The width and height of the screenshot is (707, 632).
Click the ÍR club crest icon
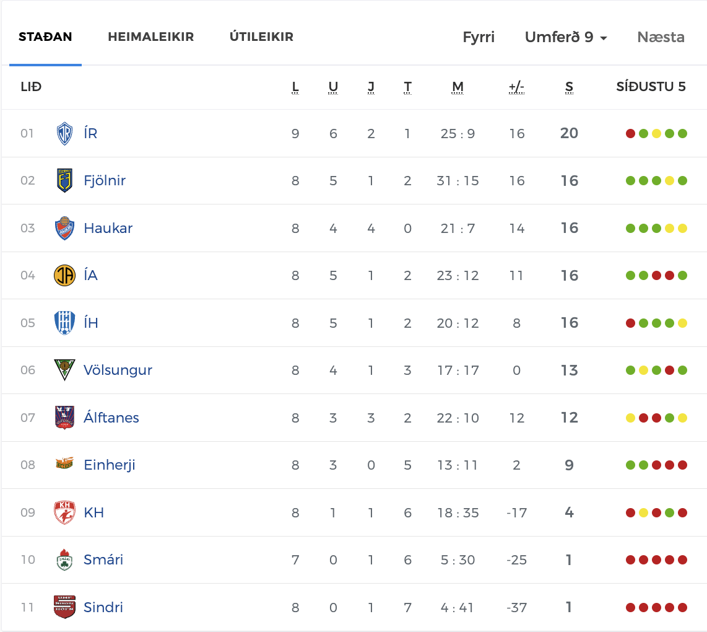[64, 134]
